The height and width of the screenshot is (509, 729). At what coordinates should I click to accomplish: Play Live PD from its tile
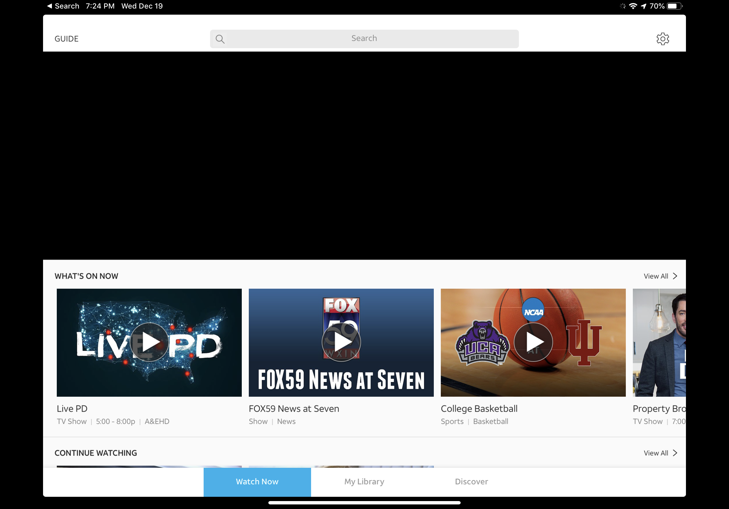tap(149, 342)
